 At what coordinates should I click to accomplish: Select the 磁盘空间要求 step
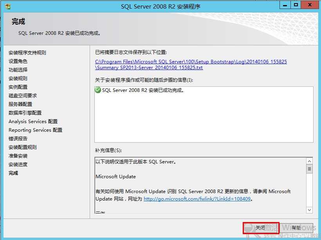(x=23, y=95)
